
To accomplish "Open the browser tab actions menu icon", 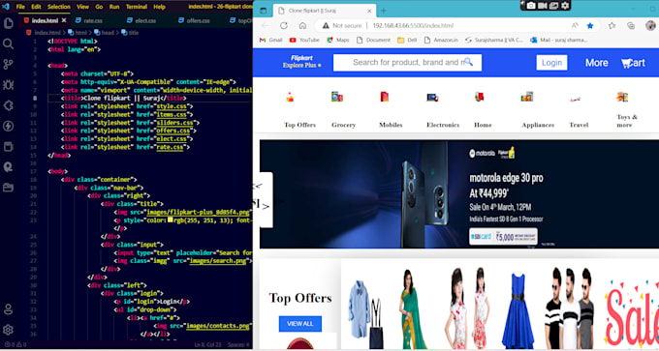I will [263, 11].
